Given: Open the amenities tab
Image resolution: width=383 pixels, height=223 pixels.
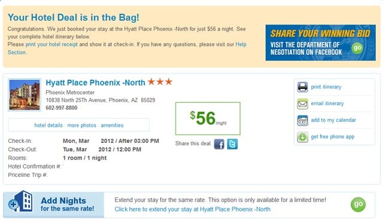Looking at the screenshot, I should [112, 125].
